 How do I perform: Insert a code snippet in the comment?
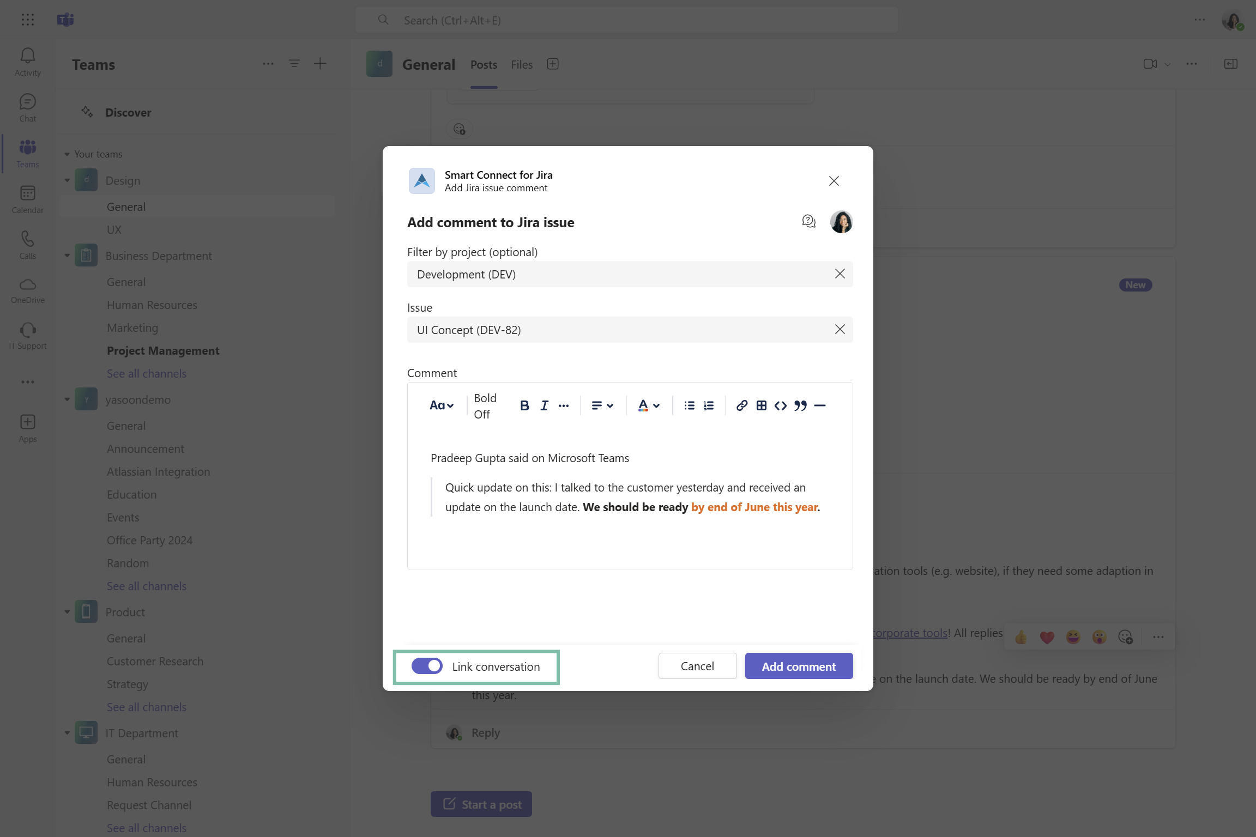point(781,405)
